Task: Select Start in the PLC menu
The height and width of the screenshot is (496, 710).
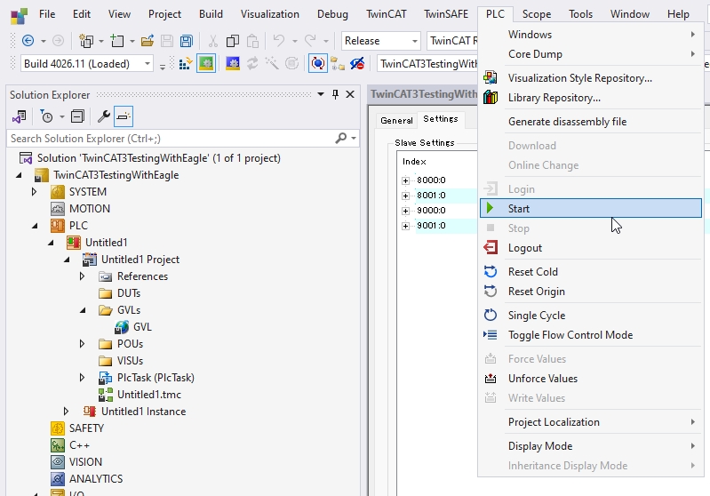Action: point(590,208)
